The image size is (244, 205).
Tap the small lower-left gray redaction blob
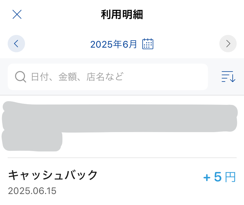pyautogui.click(x=32, y=140)
